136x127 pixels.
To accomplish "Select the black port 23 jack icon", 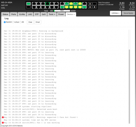I will coord(84,4).
